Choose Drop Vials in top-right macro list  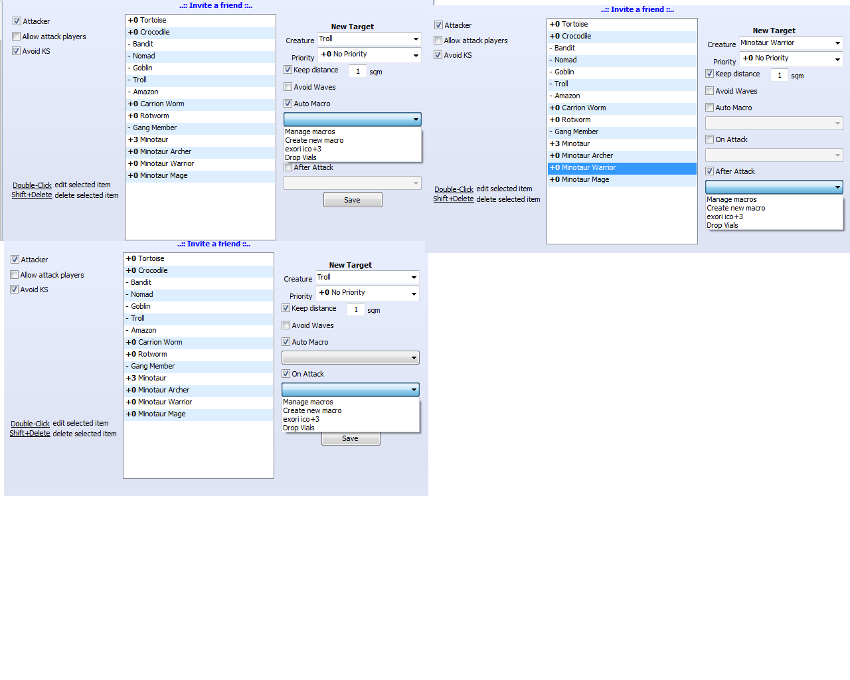click(x=722, y=226)
